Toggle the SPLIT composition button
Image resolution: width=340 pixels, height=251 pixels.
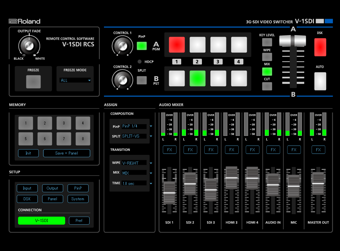[x=141, y=80]
